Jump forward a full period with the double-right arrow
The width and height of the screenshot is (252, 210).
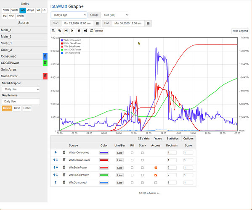click(x=85, y=31)
